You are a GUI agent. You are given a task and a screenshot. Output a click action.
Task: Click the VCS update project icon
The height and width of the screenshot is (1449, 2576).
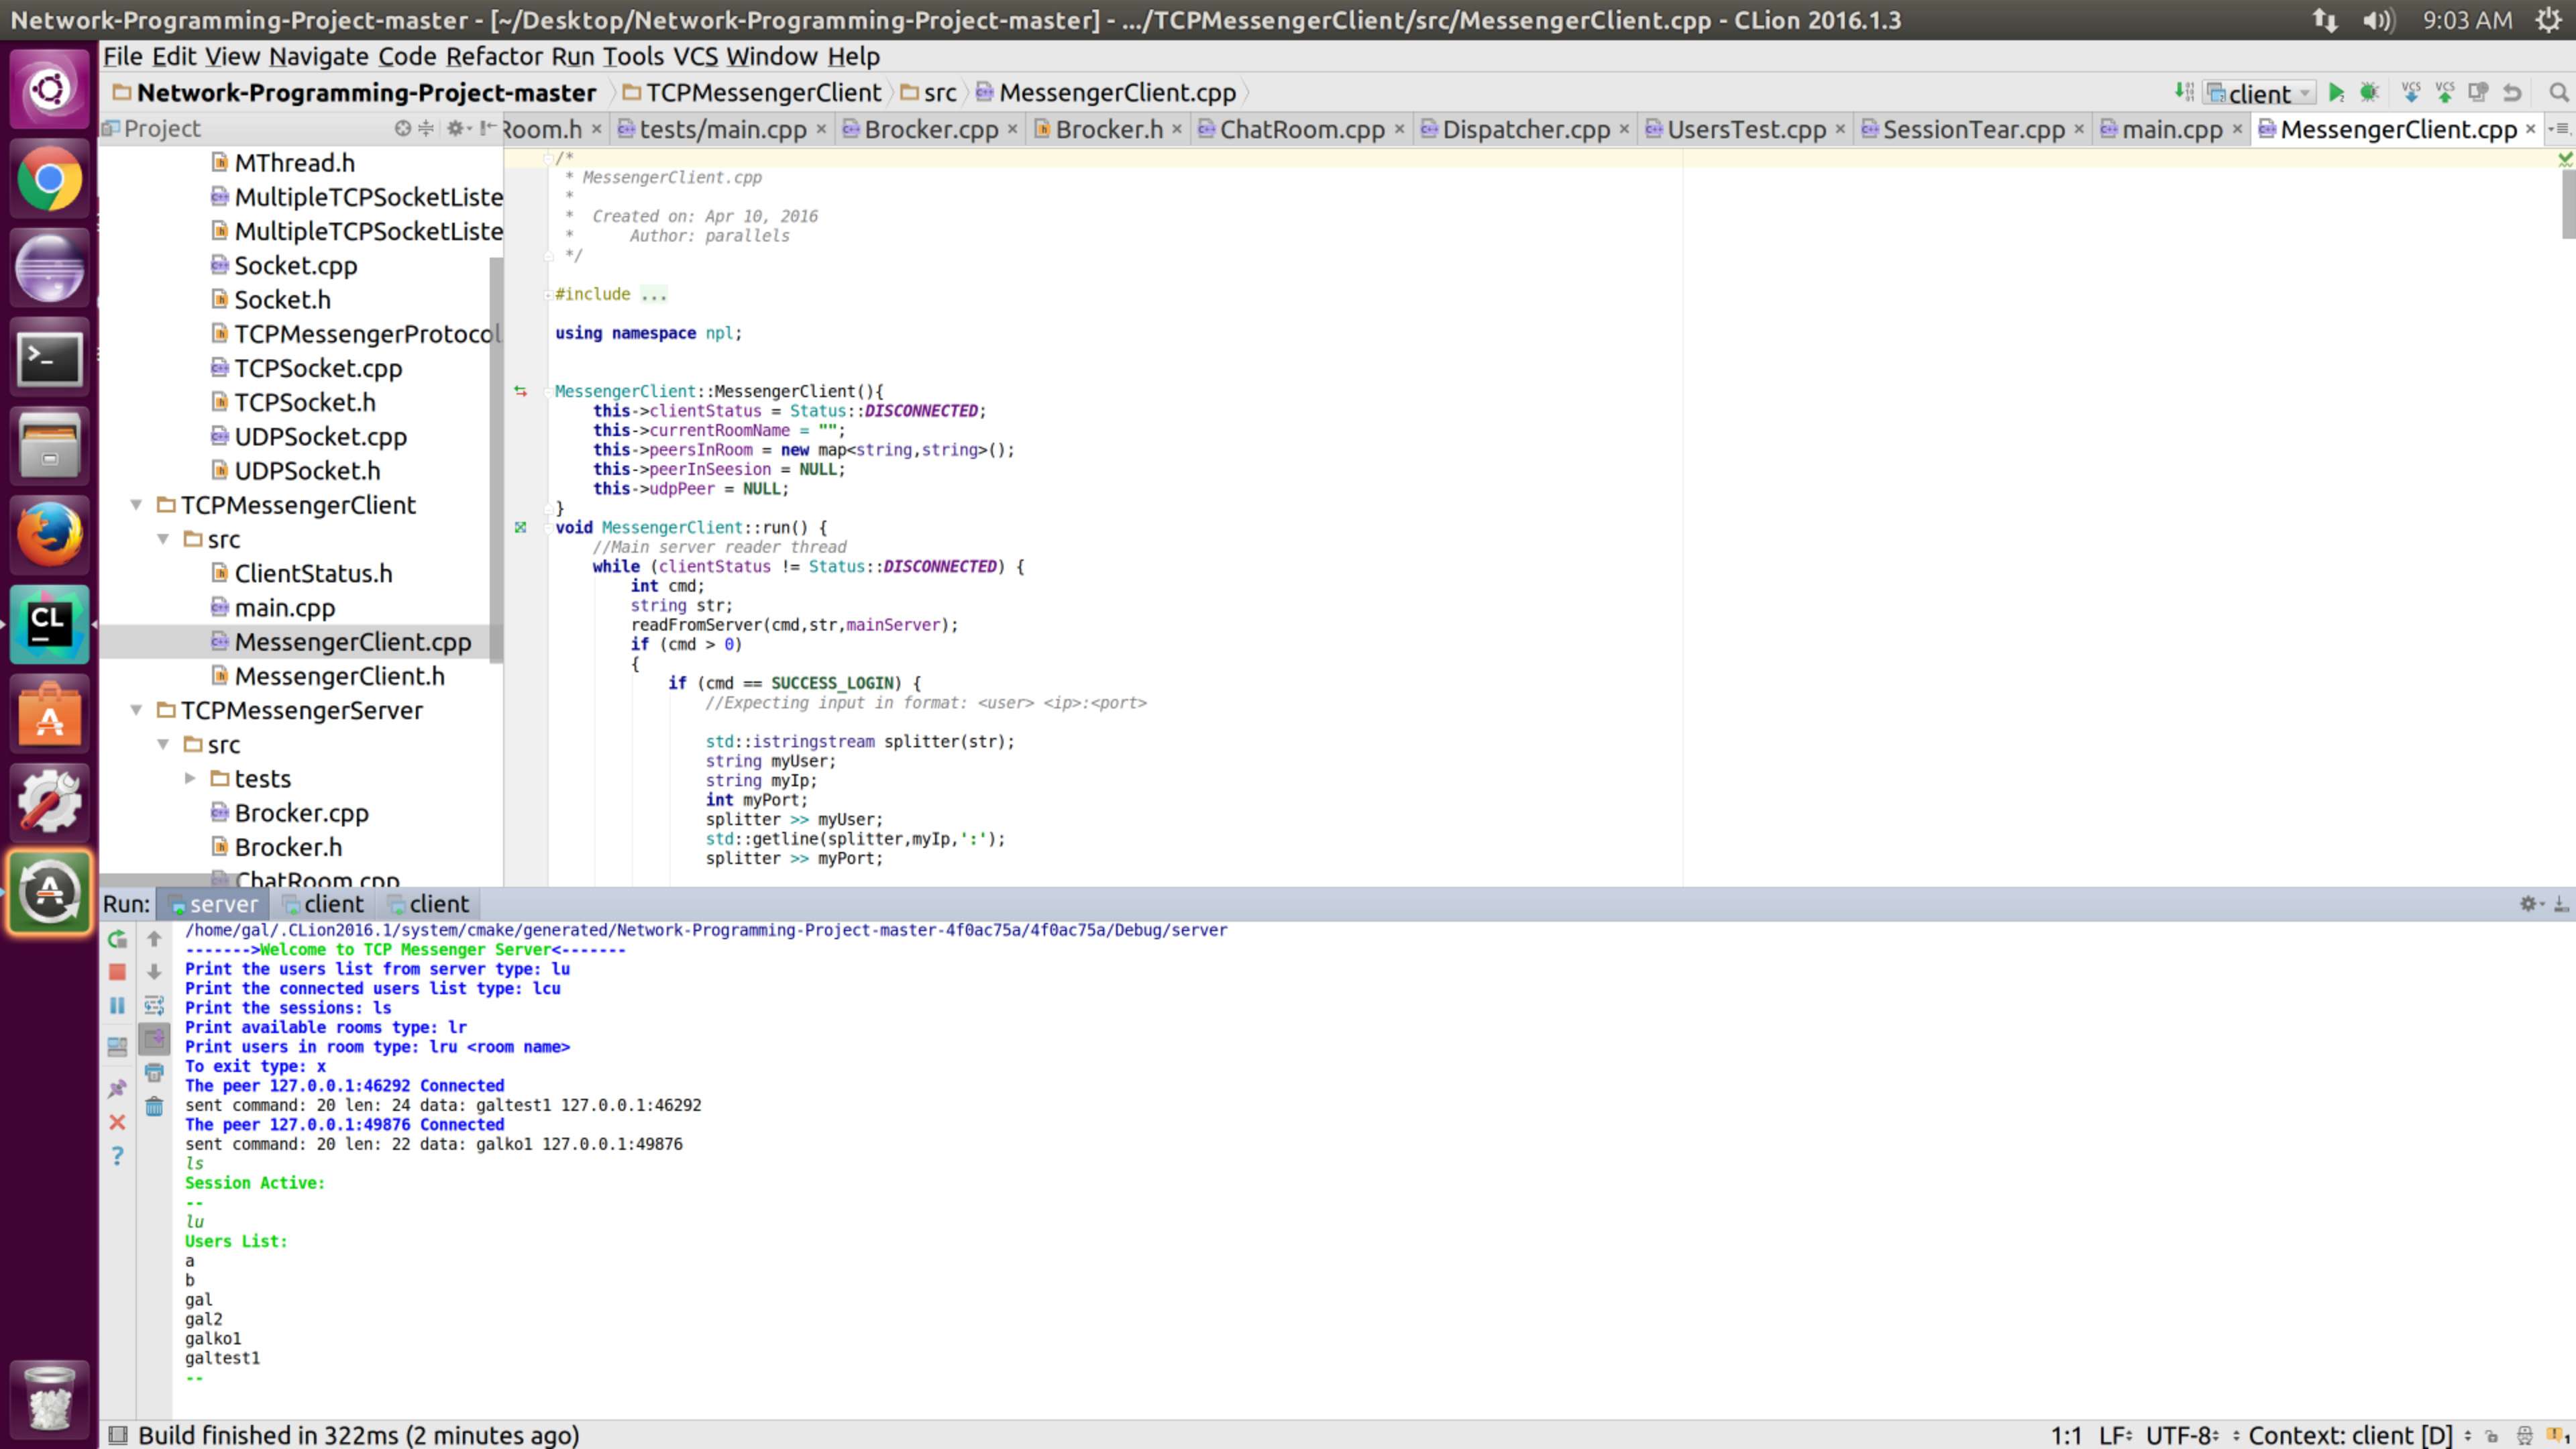[2411, 93]
